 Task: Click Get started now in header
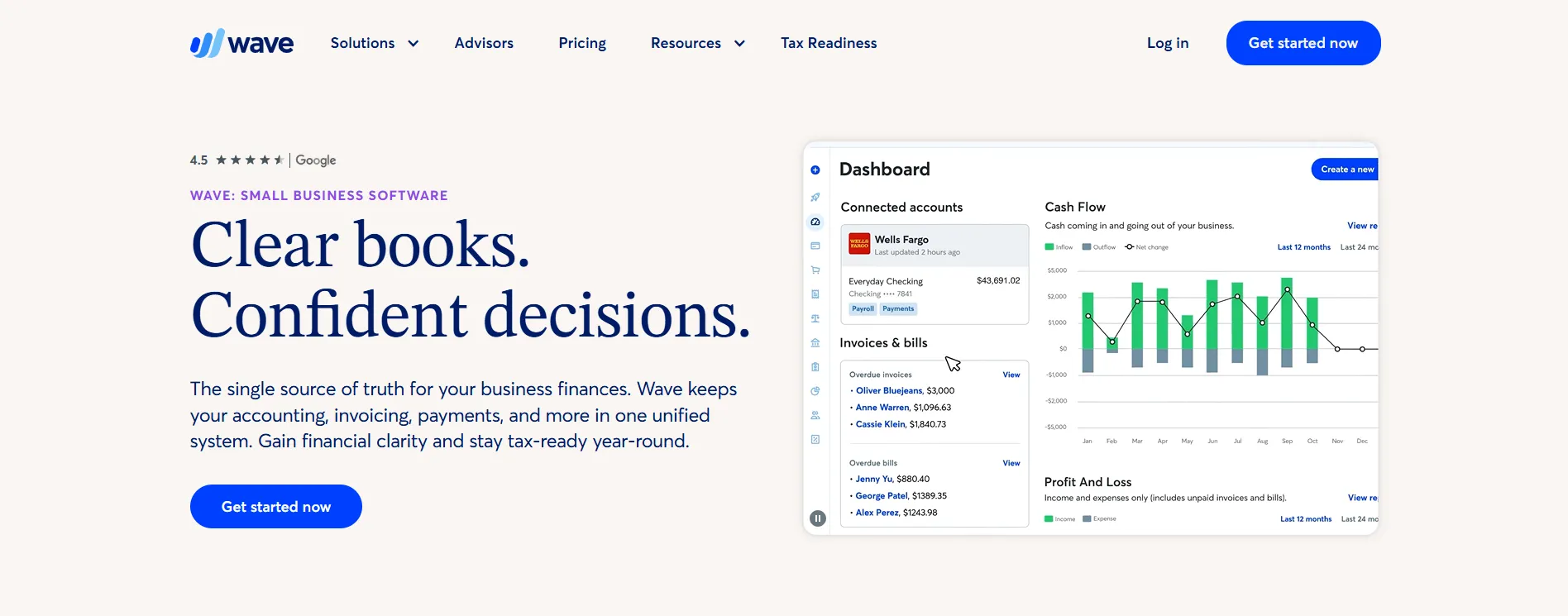click(x=1303, y=43)
